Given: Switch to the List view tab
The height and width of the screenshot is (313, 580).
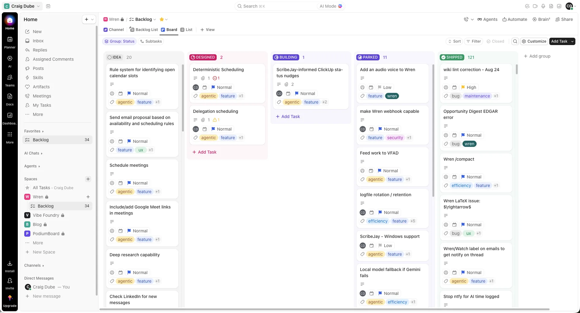Looking at the screenshot, I should coord(186,30).
